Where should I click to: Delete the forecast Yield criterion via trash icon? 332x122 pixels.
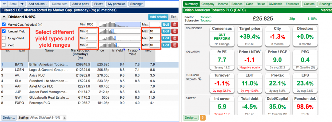pyautogui.click(x=174, y=31)
